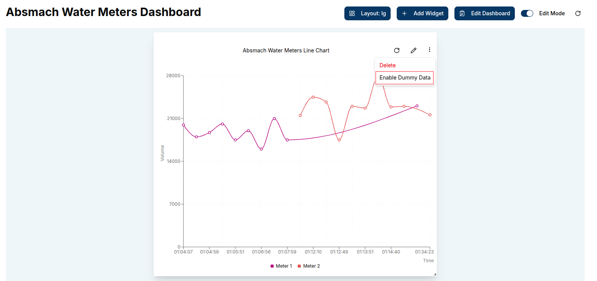Refresh the line chart widget
This screenshot has height=281, width=597.
(x=397, y=50)
